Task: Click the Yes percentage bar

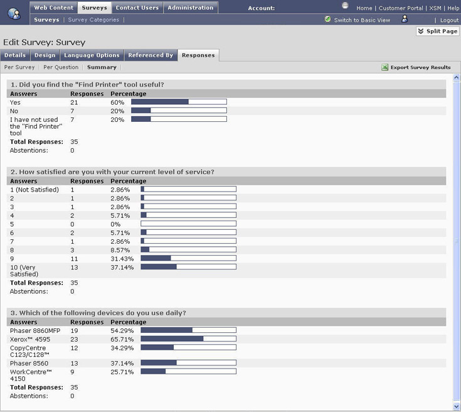Action: pyautogui.click(x=179, y=102)
